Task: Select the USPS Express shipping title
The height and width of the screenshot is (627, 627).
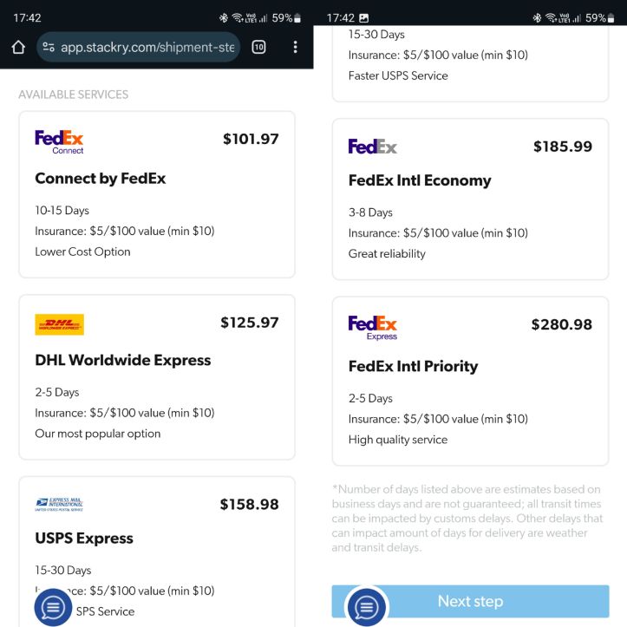Action: tap(84, 538)
